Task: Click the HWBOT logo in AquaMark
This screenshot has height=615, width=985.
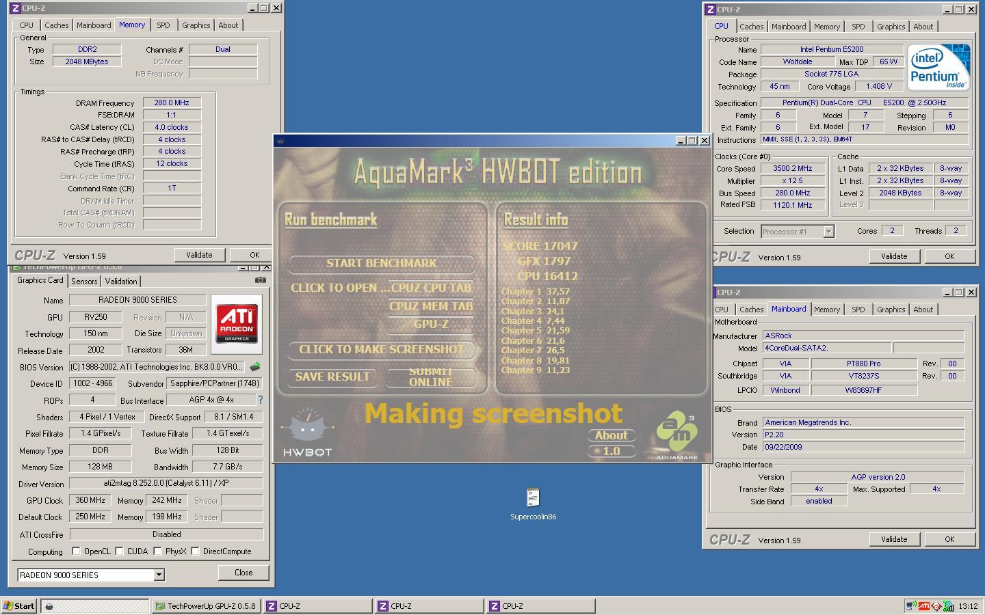Action: pyautogui.click(x=307, y=433)
